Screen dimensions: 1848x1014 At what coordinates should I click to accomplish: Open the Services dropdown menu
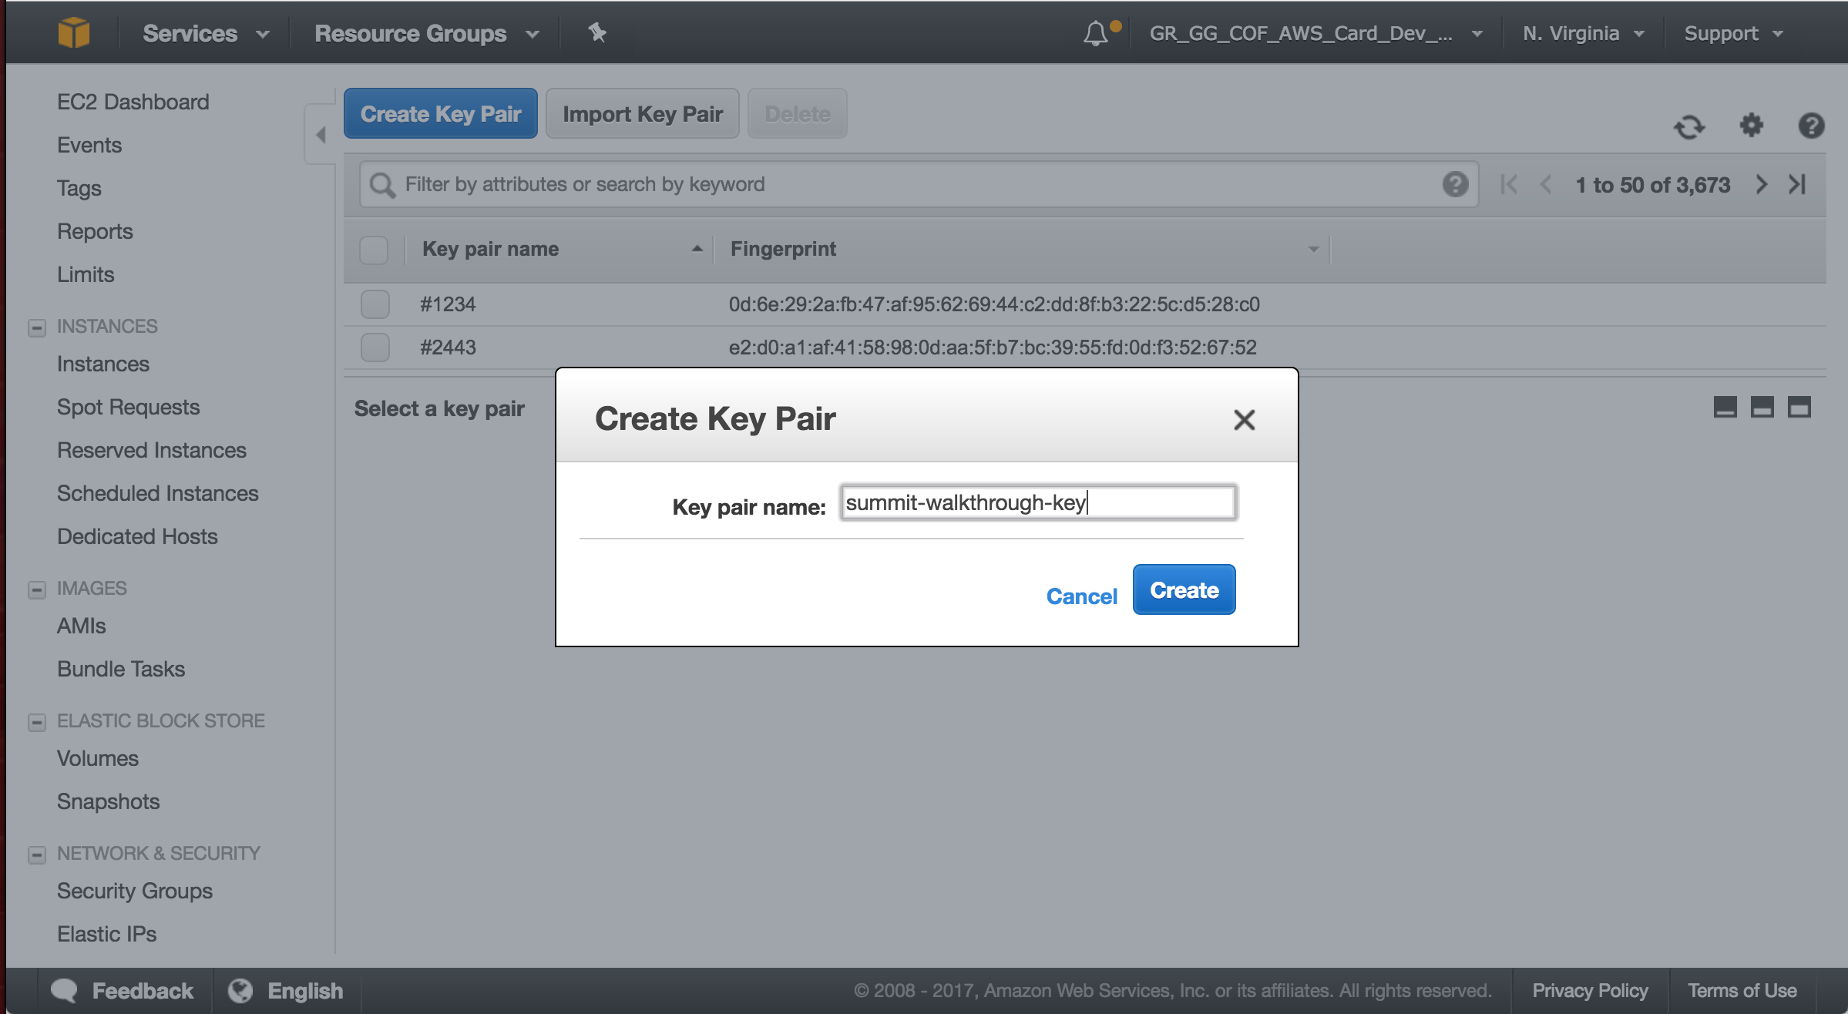coord(206,33)
